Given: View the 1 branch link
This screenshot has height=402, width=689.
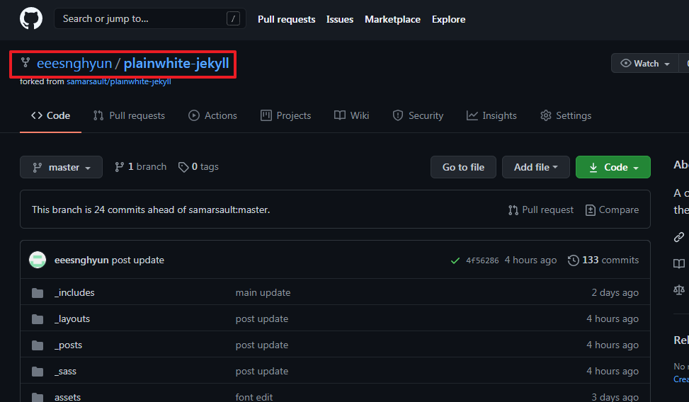Looking at the screenshot, I should (x=141, y=167).
